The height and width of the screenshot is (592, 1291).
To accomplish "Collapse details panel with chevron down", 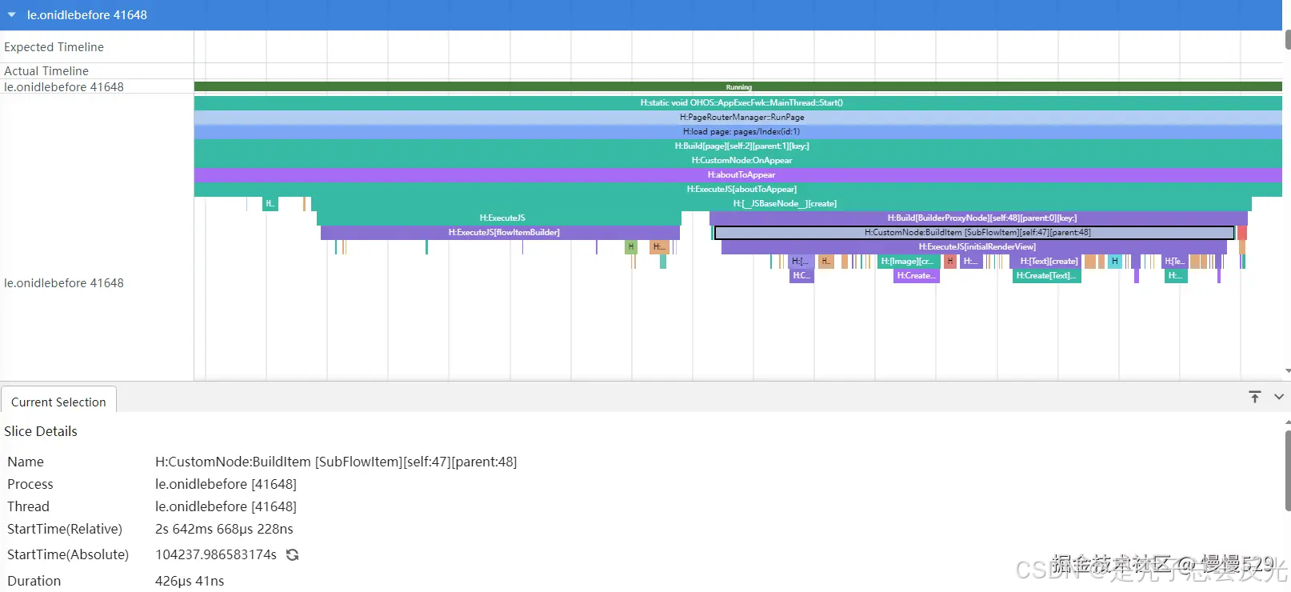I will tap(1279, 397).
